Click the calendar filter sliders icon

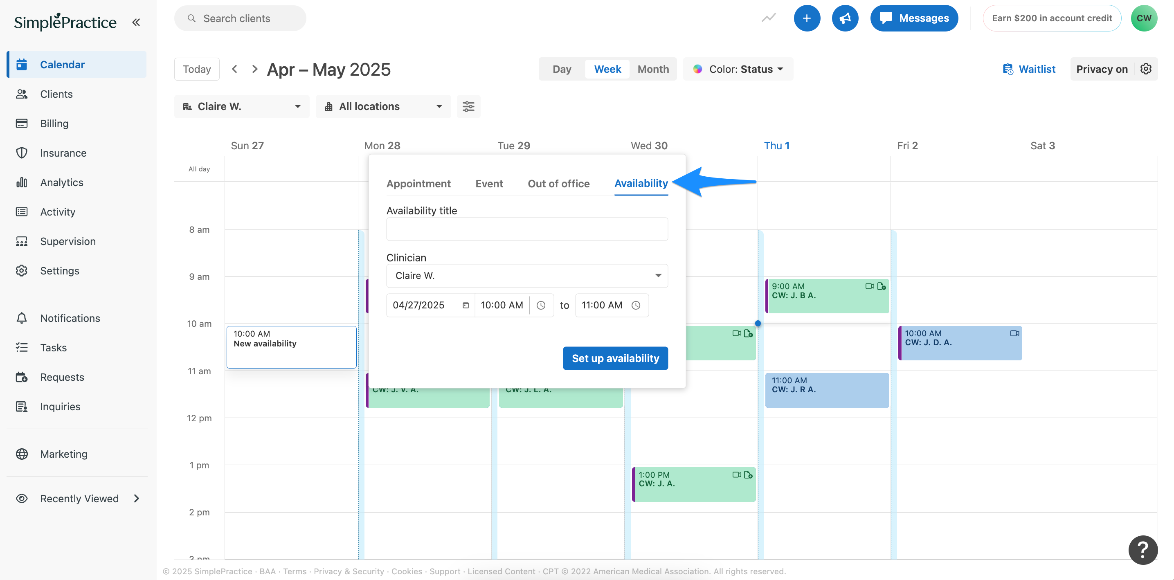click(x=468, y=107)
